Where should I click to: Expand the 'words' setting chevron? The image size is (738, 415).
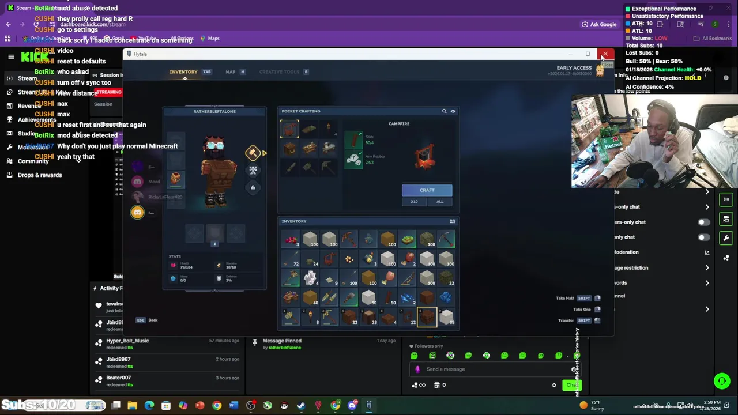click(707, 283)
